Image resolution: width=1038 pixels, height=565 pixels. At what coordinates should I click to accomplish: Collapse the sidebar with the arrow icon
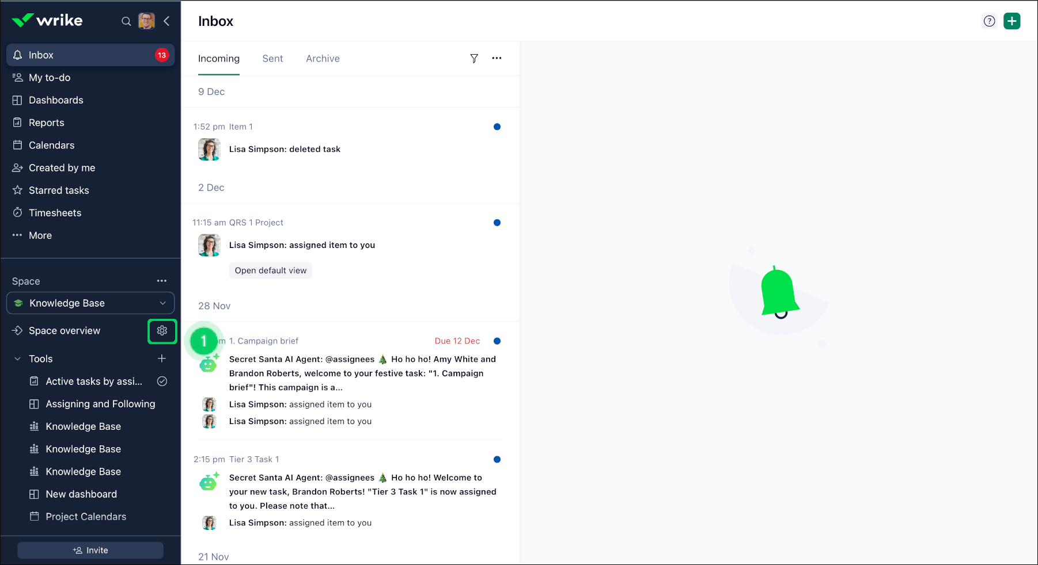point(166,21)
